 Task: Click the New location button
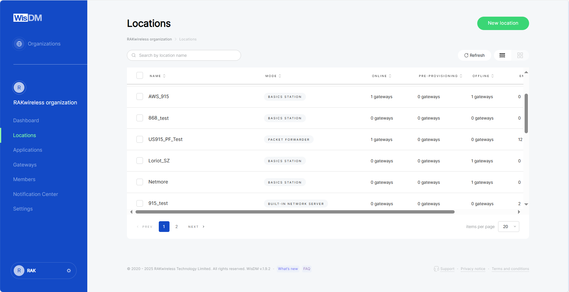coord(503,23)
